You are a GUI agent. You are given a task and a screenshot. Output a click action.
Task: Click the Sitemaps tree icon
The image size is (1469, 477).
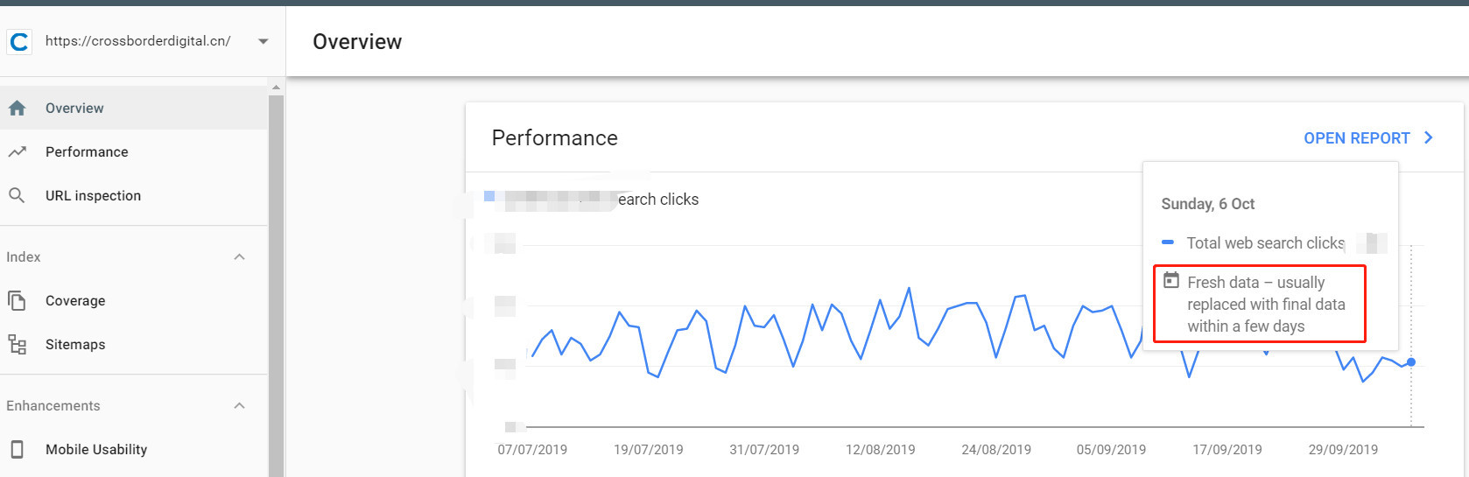click(18, 344)
